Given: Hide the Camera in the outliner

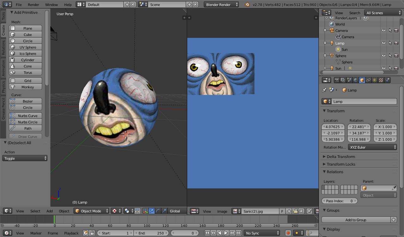Looking at the screenshot, I should [x=383, y=31].
